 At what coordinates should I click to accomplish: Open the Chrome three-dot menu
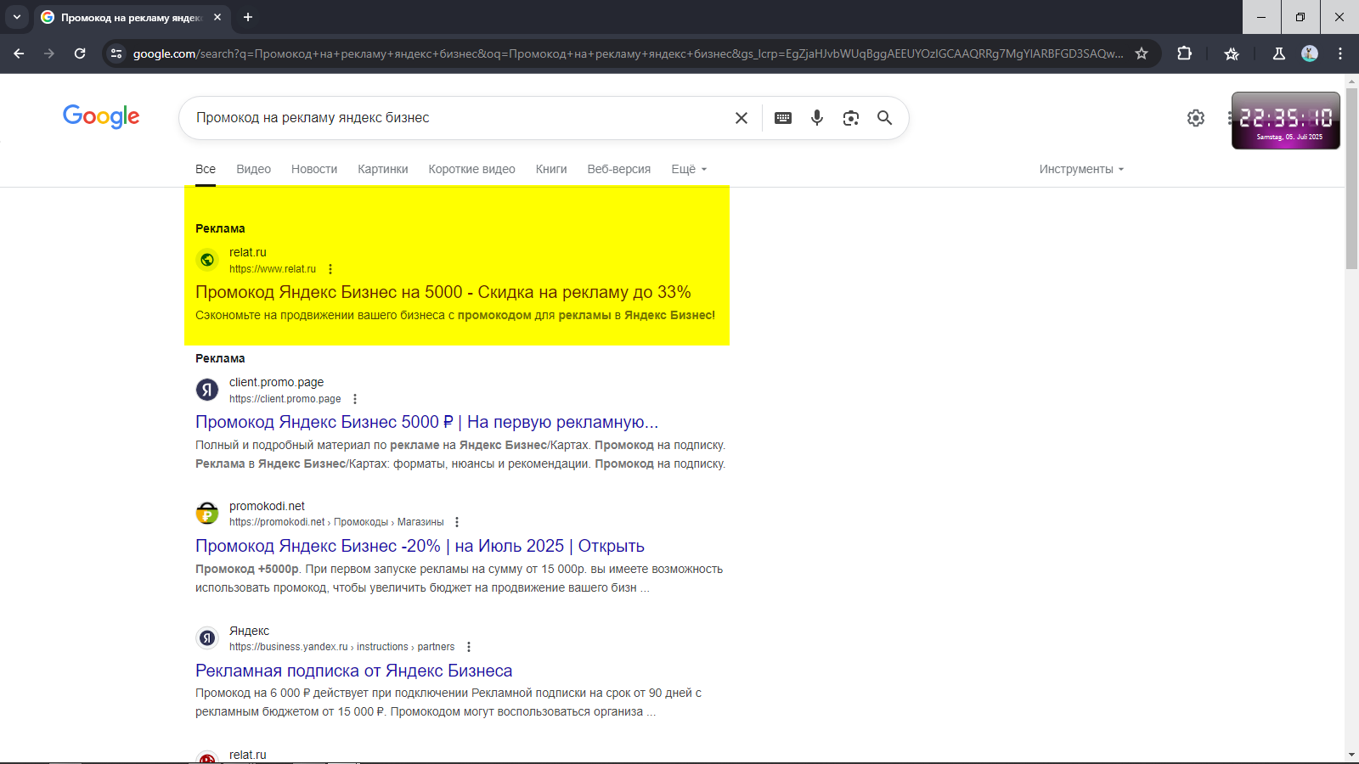[1340, 53]
